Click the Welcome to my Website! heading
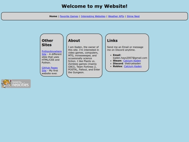The image size is (189, 142). pyautogui.click(x=94, y=6)
